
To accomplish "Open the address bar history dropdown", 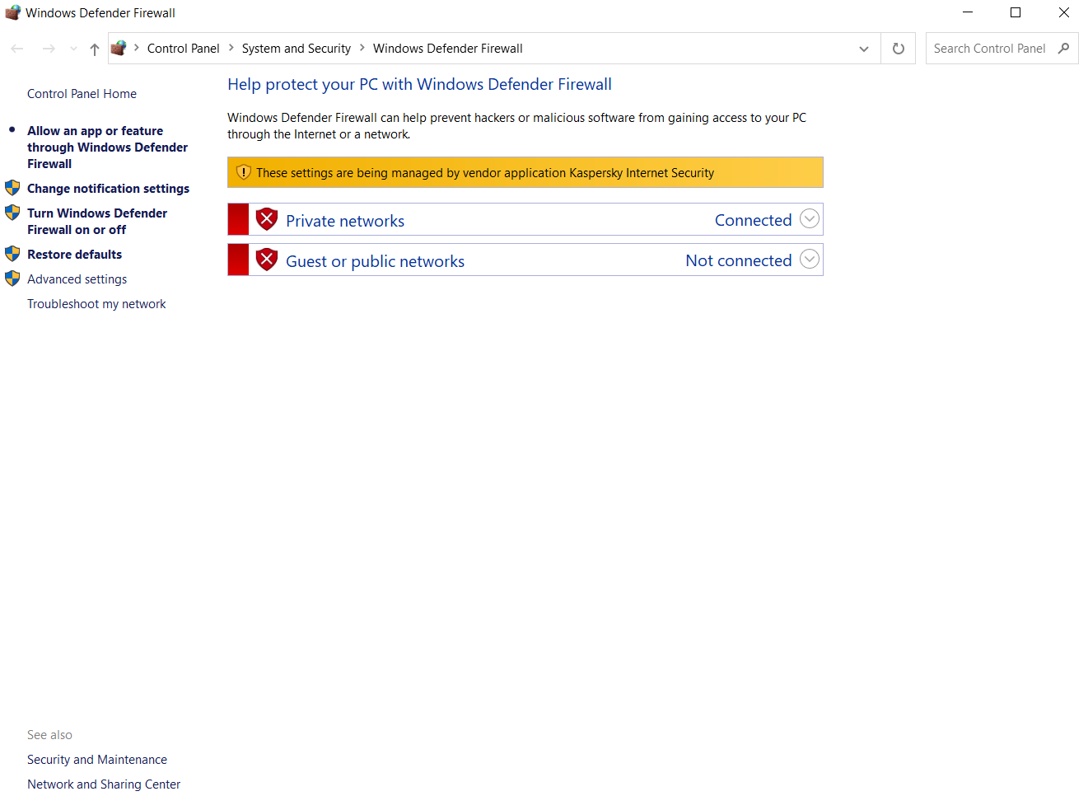I will pos(864,49).
